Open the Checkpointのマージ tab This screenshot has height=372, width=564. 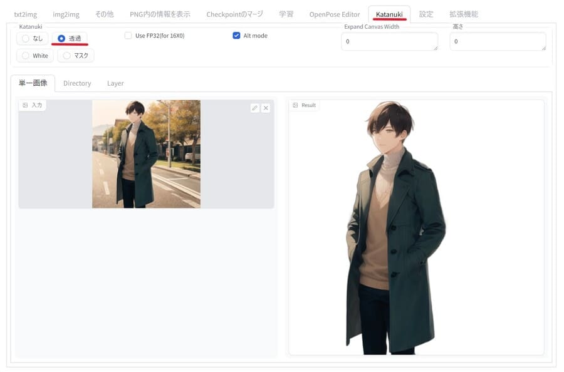[234, 14]
